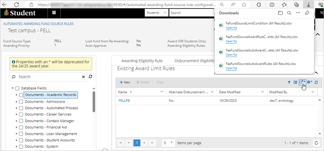Check Documents - Financial Aid checkbox
This screenshot has height=151, width=324.
coord(21,128)
